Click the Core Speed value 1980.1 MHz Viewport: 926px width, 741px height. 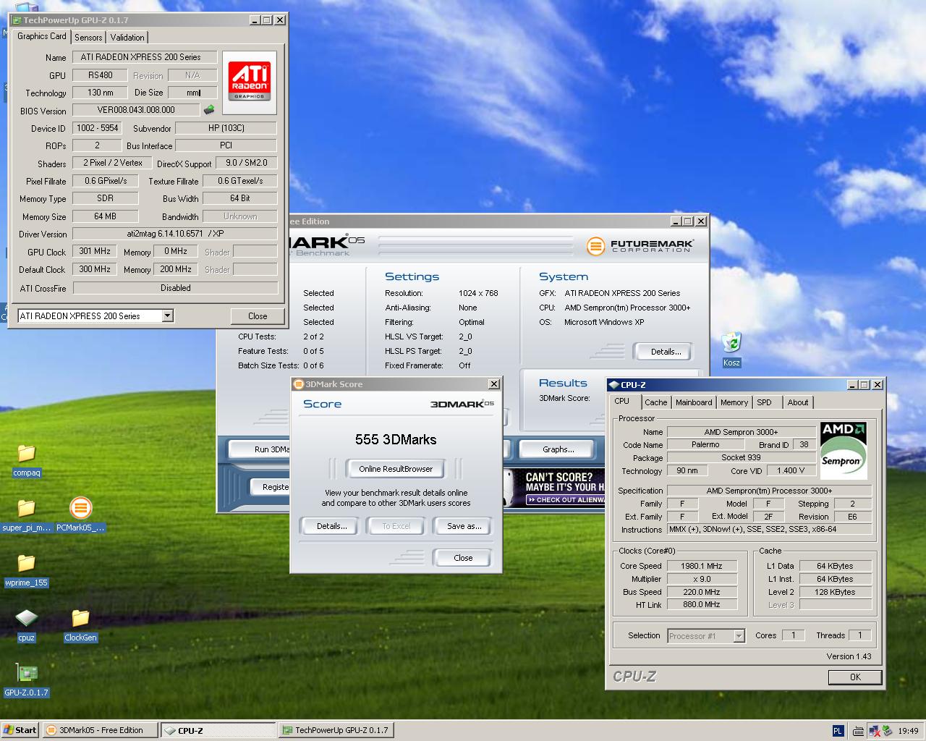pos(702,566)
